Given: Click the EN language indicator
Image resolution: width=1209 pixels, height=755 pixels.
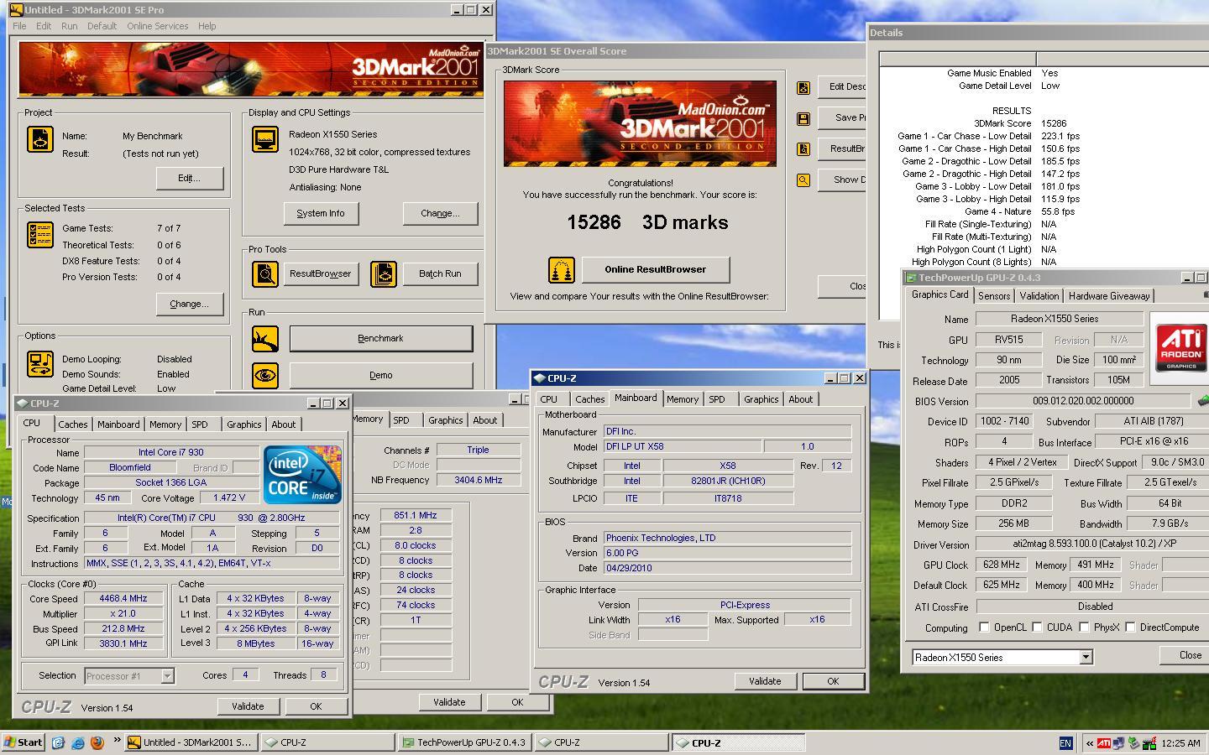Looking at the screenshot, I should click(x=1065, y=743).
